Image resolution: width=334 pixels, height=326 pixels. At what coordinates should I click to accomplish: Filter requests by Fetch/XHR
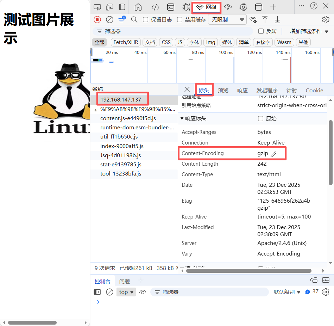pos(126,42)
